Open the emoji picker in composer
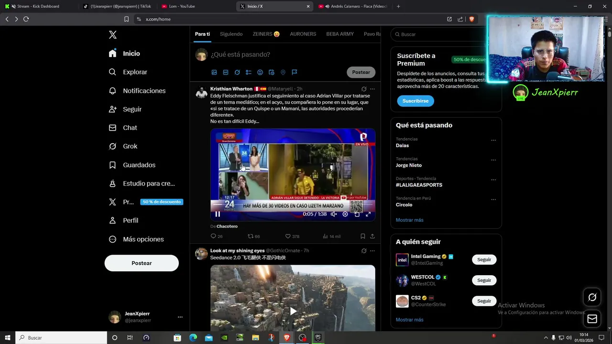Screen dimensions: 612x344 click(260, 72)
